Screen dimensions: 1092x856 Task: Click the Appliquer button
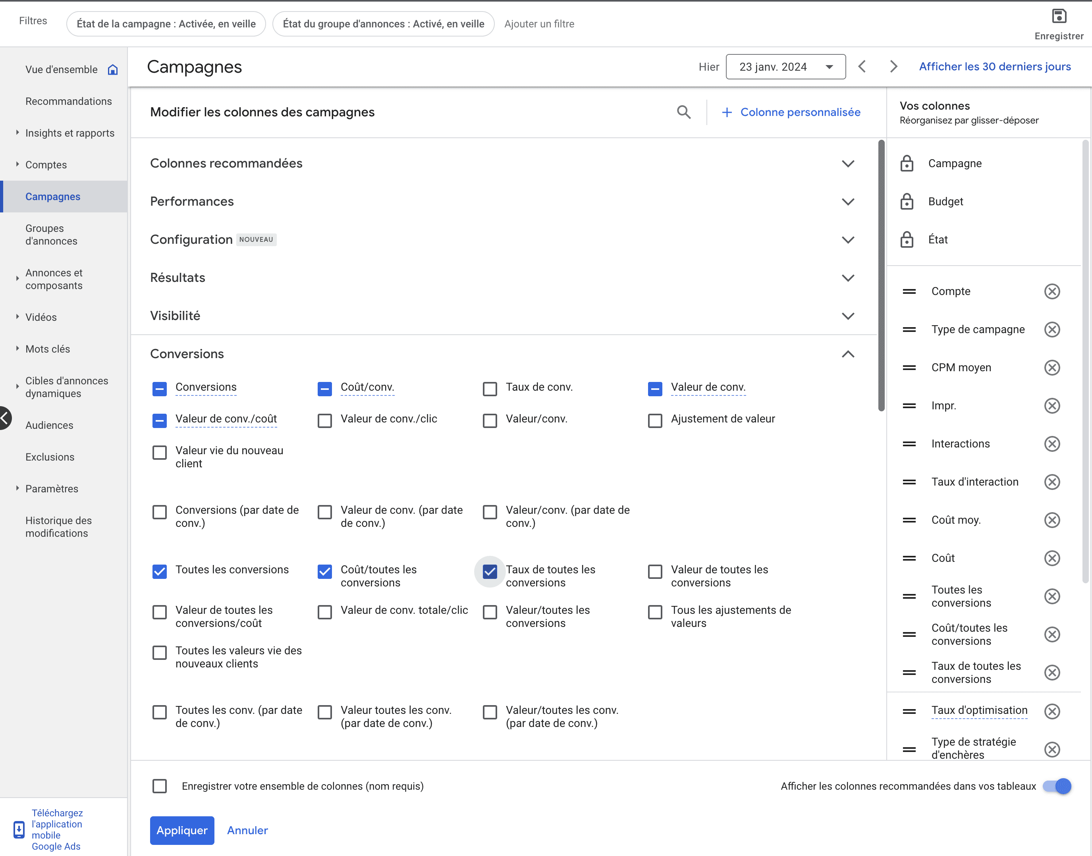click(182, 830)
